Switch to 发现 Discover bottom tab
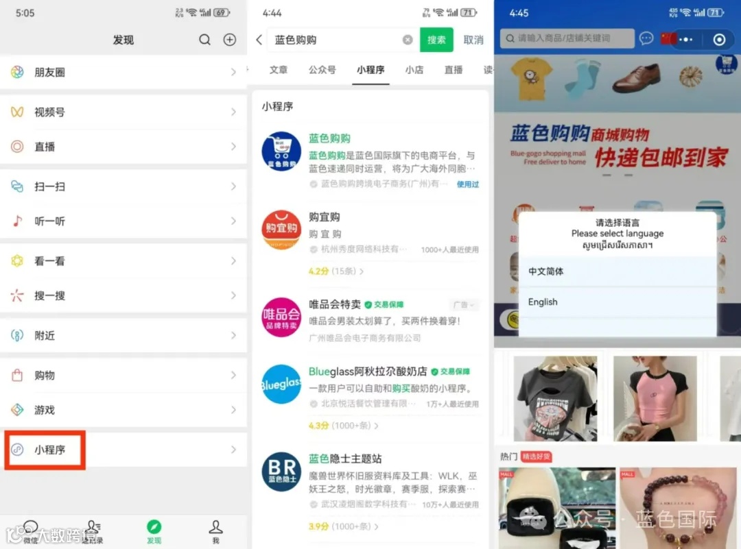 tap(154, 532)
